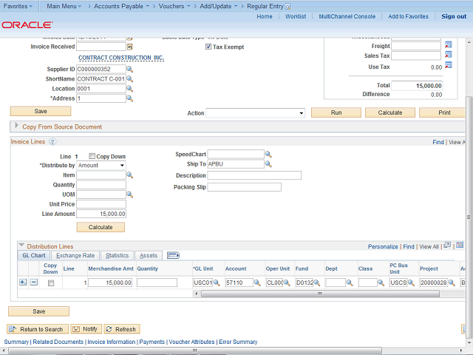Click the Run button

pyautogui.click(x=336, y=112)
